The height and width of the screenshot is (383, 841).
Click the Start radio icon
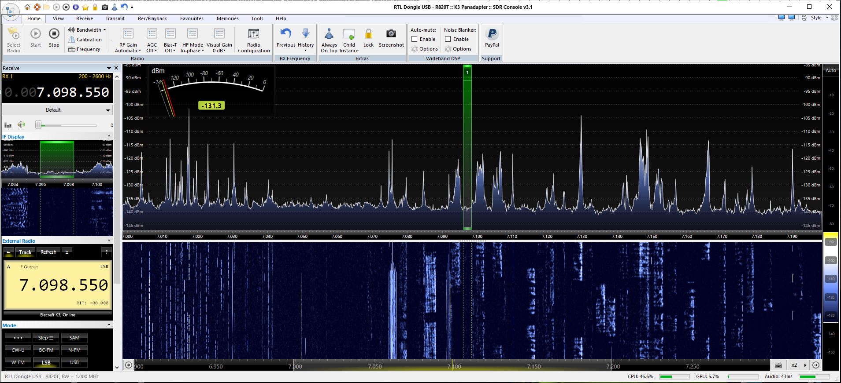click(36, 34)
